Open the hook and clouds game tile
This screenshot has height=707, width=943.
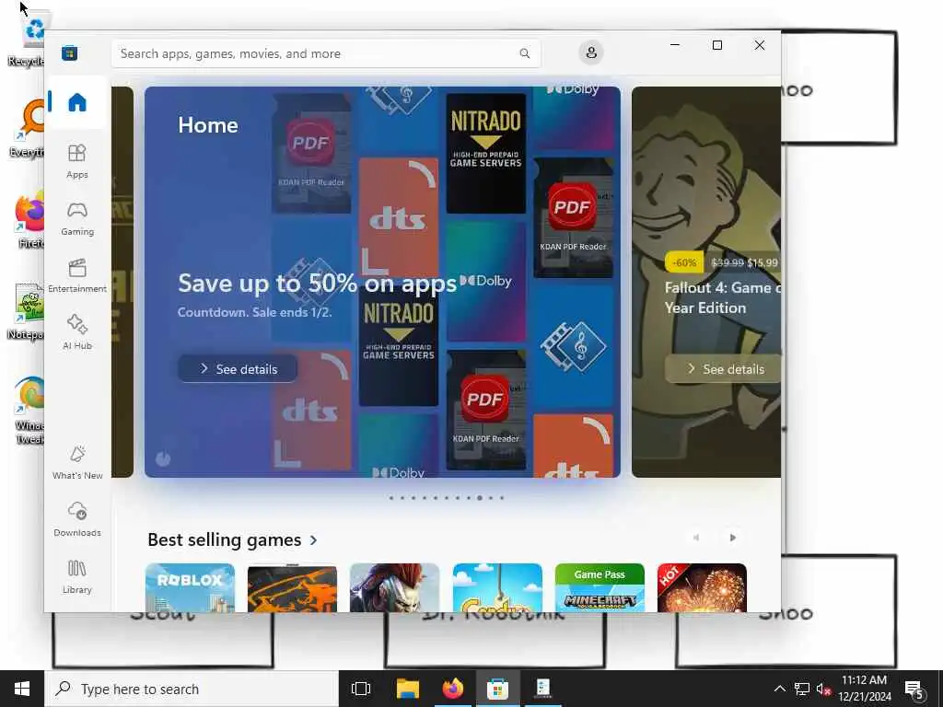click(x=497, y=587)
